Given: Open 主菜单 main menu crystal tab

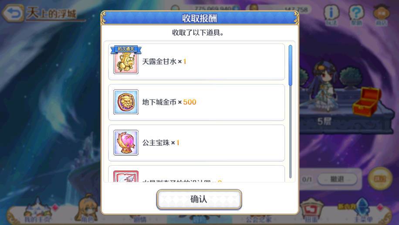Looking at the screenshot, I should click(x=363, y=211).
